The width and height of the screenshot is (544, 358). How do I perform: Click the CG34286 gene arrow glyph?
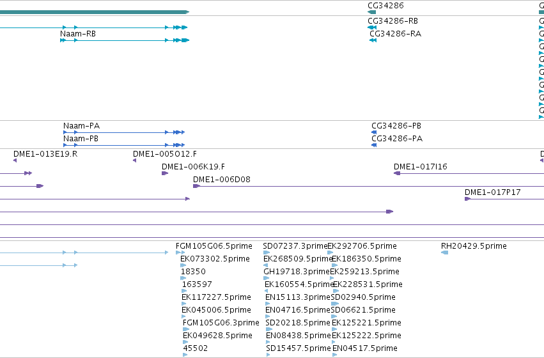tap(371, 12)
